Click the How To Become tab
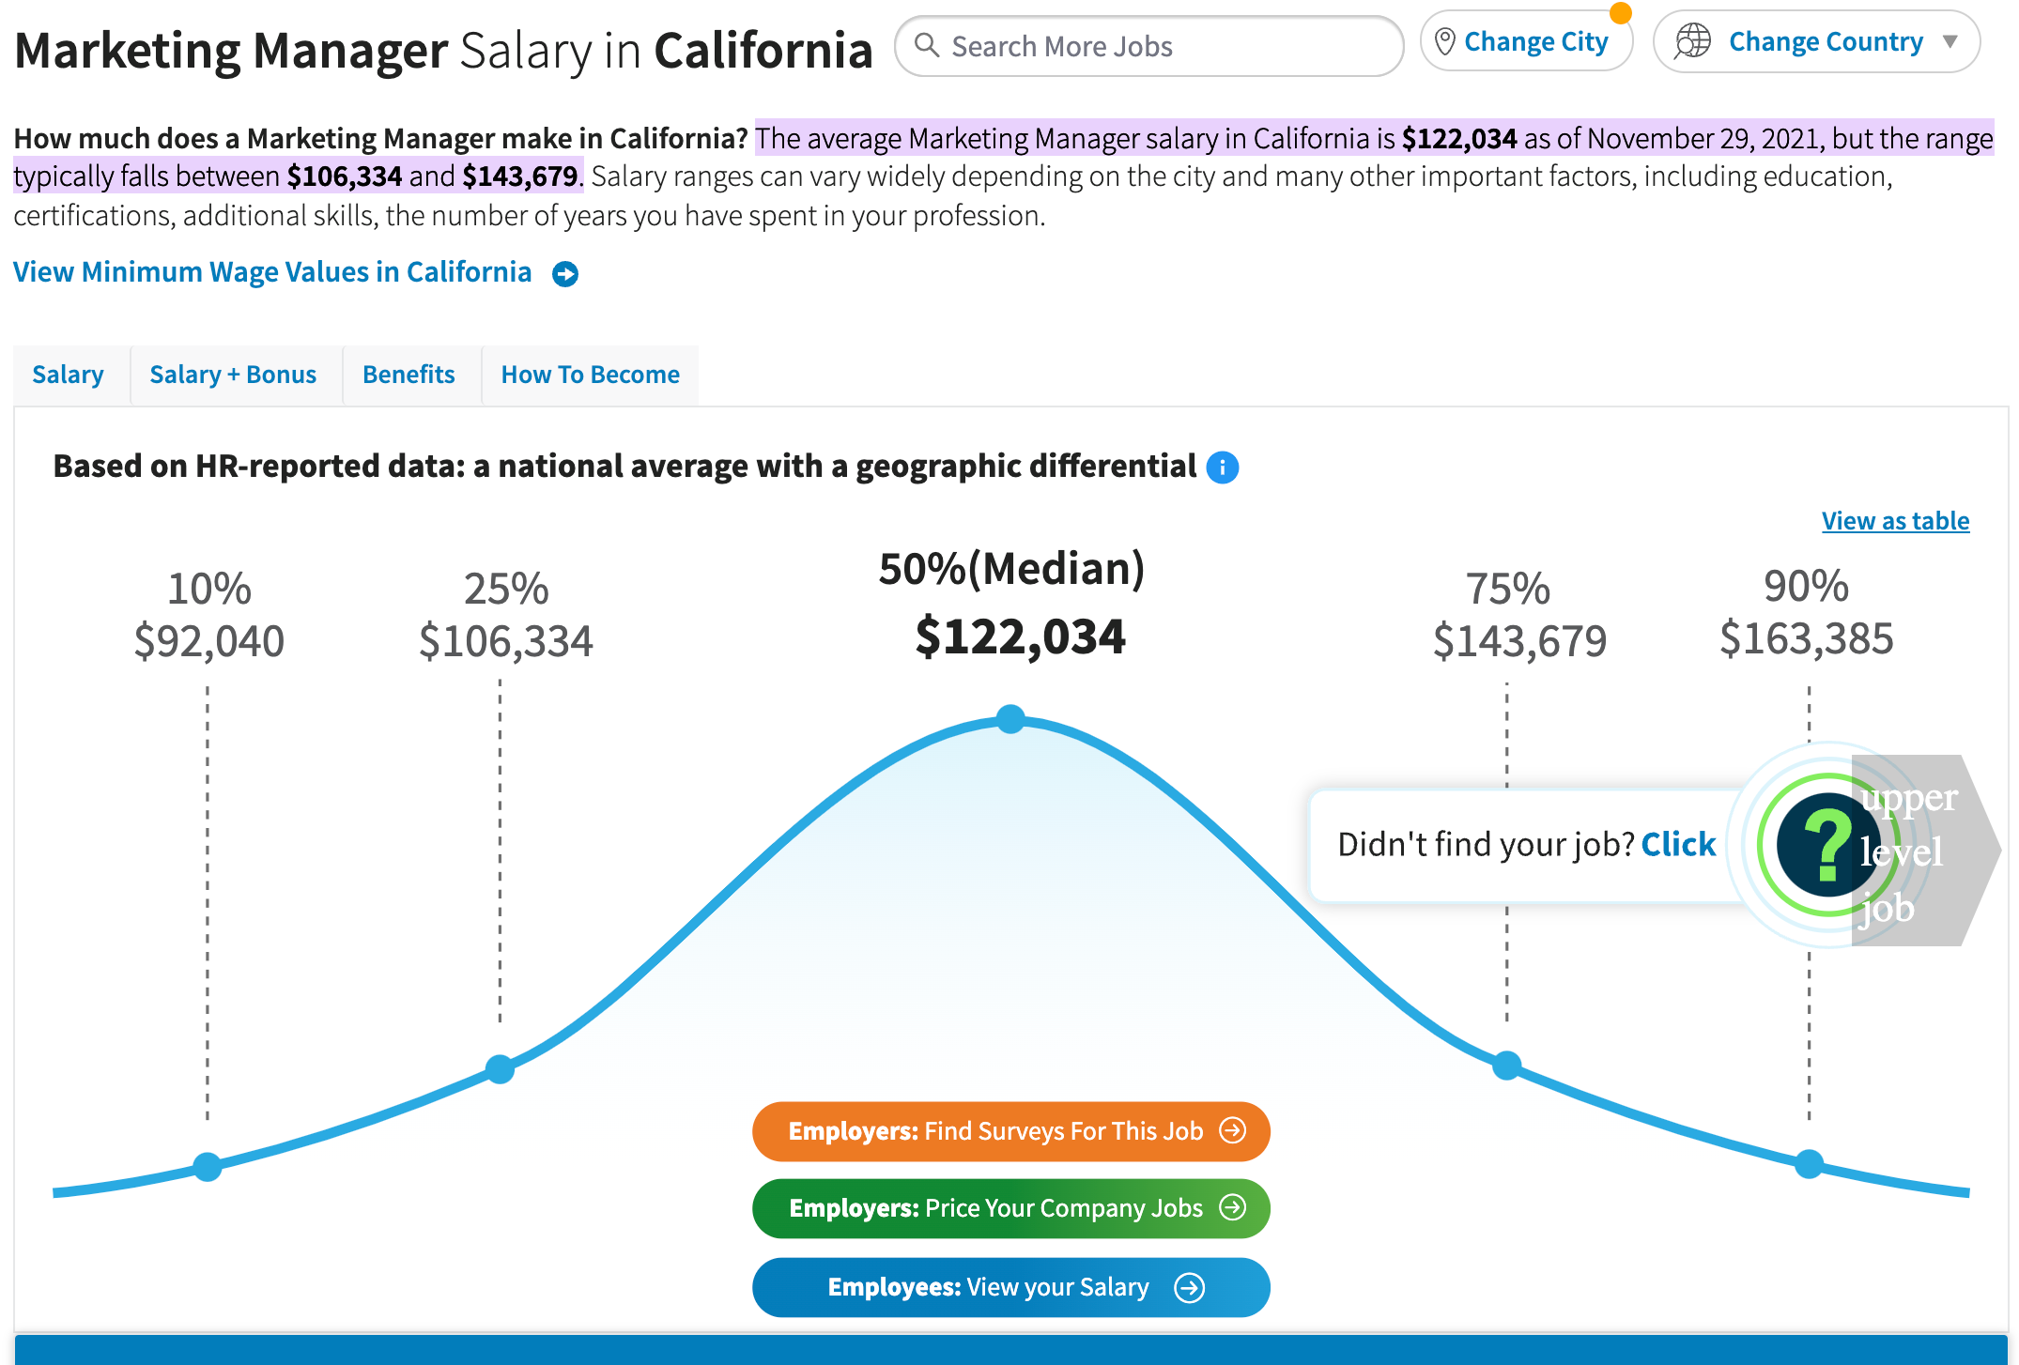2019x1365 pixels. coord(588,374)
